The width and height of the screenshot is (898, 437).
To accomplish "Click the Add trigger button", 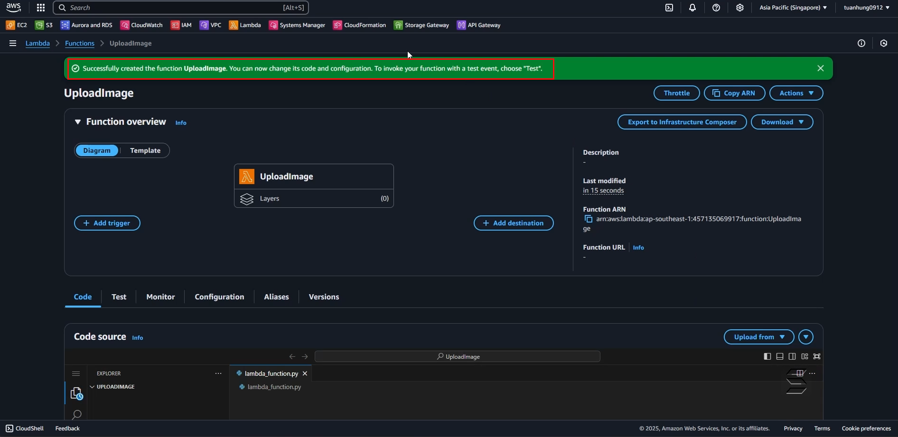I will 107,223.
